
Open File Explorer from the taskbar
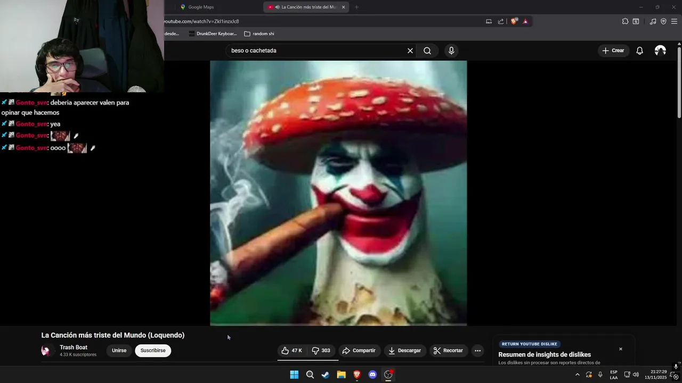341,374
